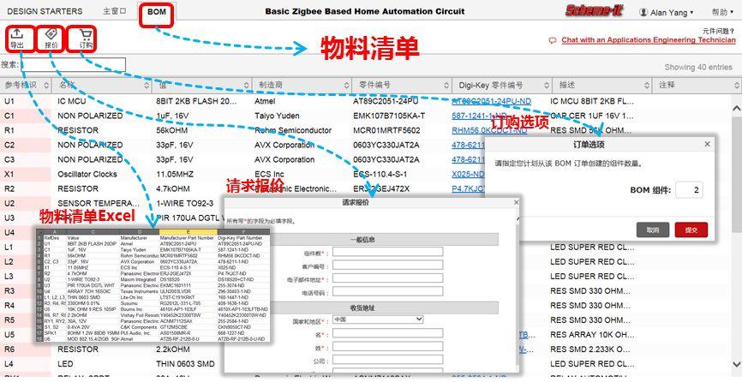This screenshot has width=742, height=382.
Task: Click 取消 in the order options dialog
Action: tap(653, 230)
